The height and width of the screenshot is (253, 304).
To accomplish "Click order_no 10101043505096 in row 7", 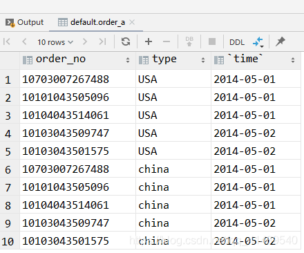I will click(x=77, y=187).
